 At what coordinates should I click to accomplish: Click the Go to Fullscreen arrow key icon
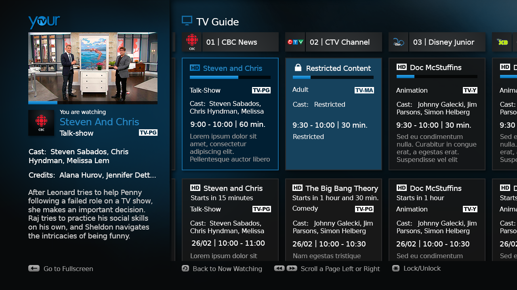(x=34, y=268)
